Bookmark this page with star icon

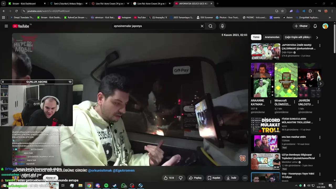point(282,11)
